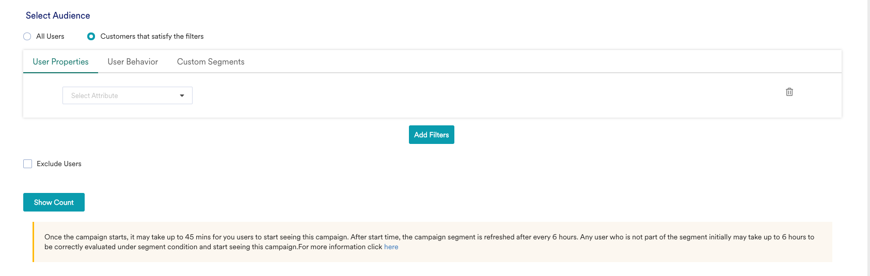Viewport: 870px width, 276px height.
Task: Click the Select Attribute placeholder text
Action: tap(94, 96)
